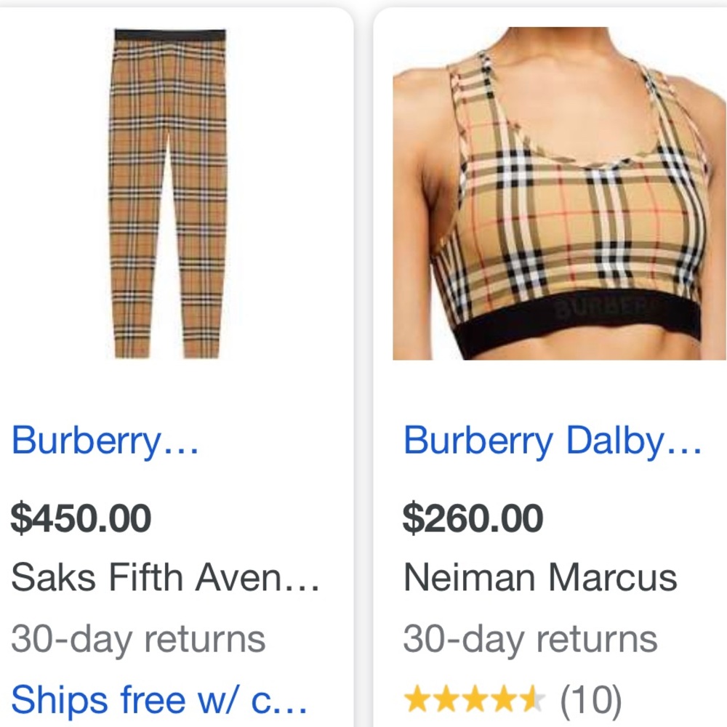The width and height of the screenshot is (727, 727).
Task: Click 30-day returns under the leggings listing
Action: click(x=138, y=638)
